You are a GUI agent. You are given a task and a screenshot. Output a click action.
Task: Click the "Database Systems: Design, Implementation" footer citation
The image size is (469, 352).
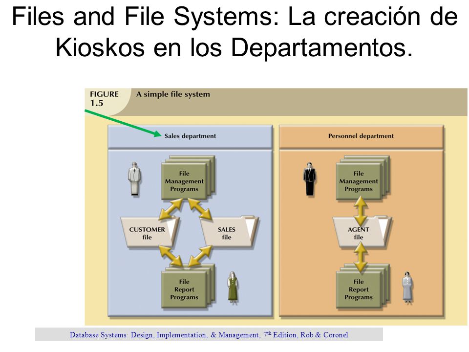[209, 334]
